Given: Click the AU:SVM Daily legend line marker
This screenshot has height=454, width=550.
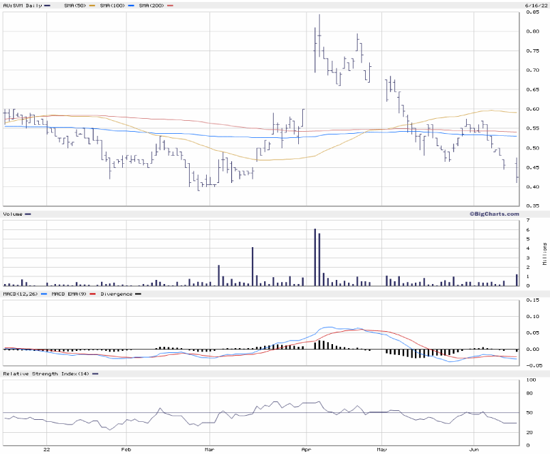Looking at the screenshot, I should click(48, 5).
